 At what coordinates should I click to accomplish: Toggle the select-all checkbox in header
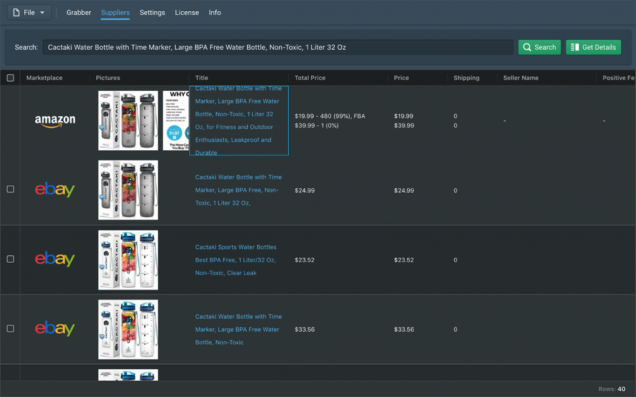point(11,78)
